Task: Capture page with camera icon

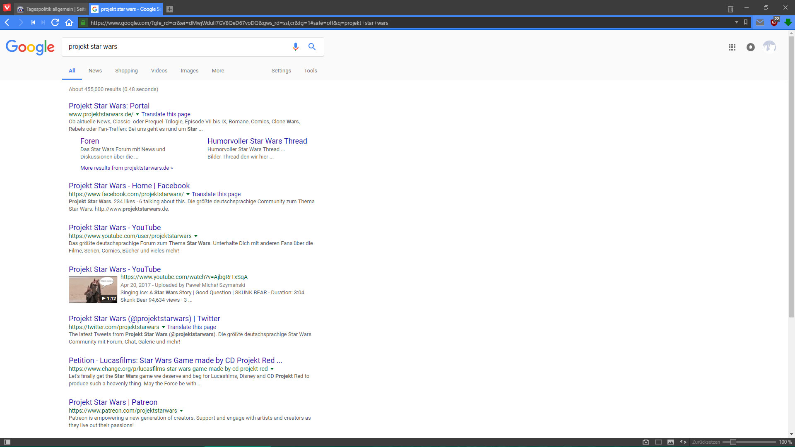Action: coord(646,442)
